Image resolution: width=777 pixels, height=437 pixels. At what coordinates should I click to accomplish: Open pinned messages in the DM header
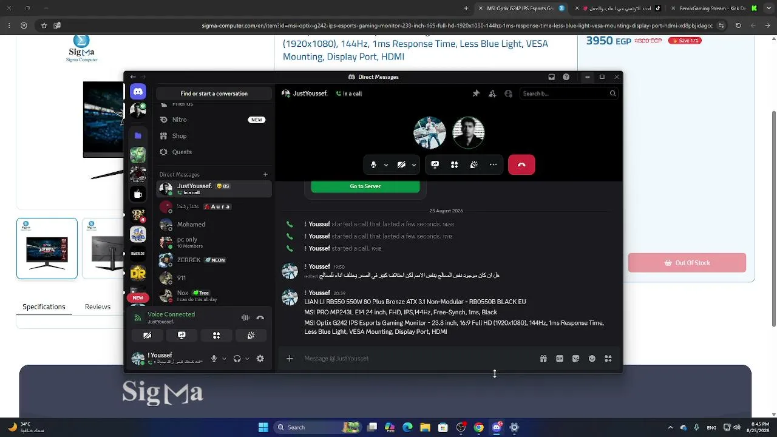click(476, 93)
